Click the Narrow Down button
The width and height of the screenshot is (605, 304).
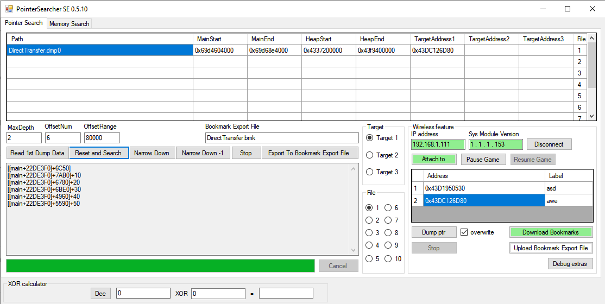152,153
